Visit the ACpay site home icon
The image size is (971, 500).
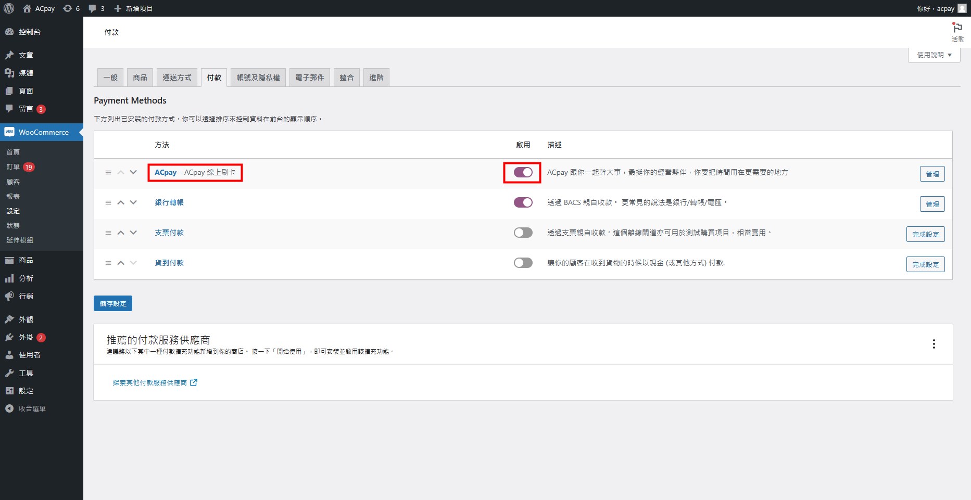point(27,8)
